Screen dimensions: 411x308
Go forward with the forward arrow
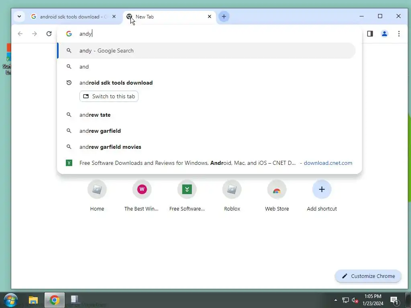pos(35,34)
